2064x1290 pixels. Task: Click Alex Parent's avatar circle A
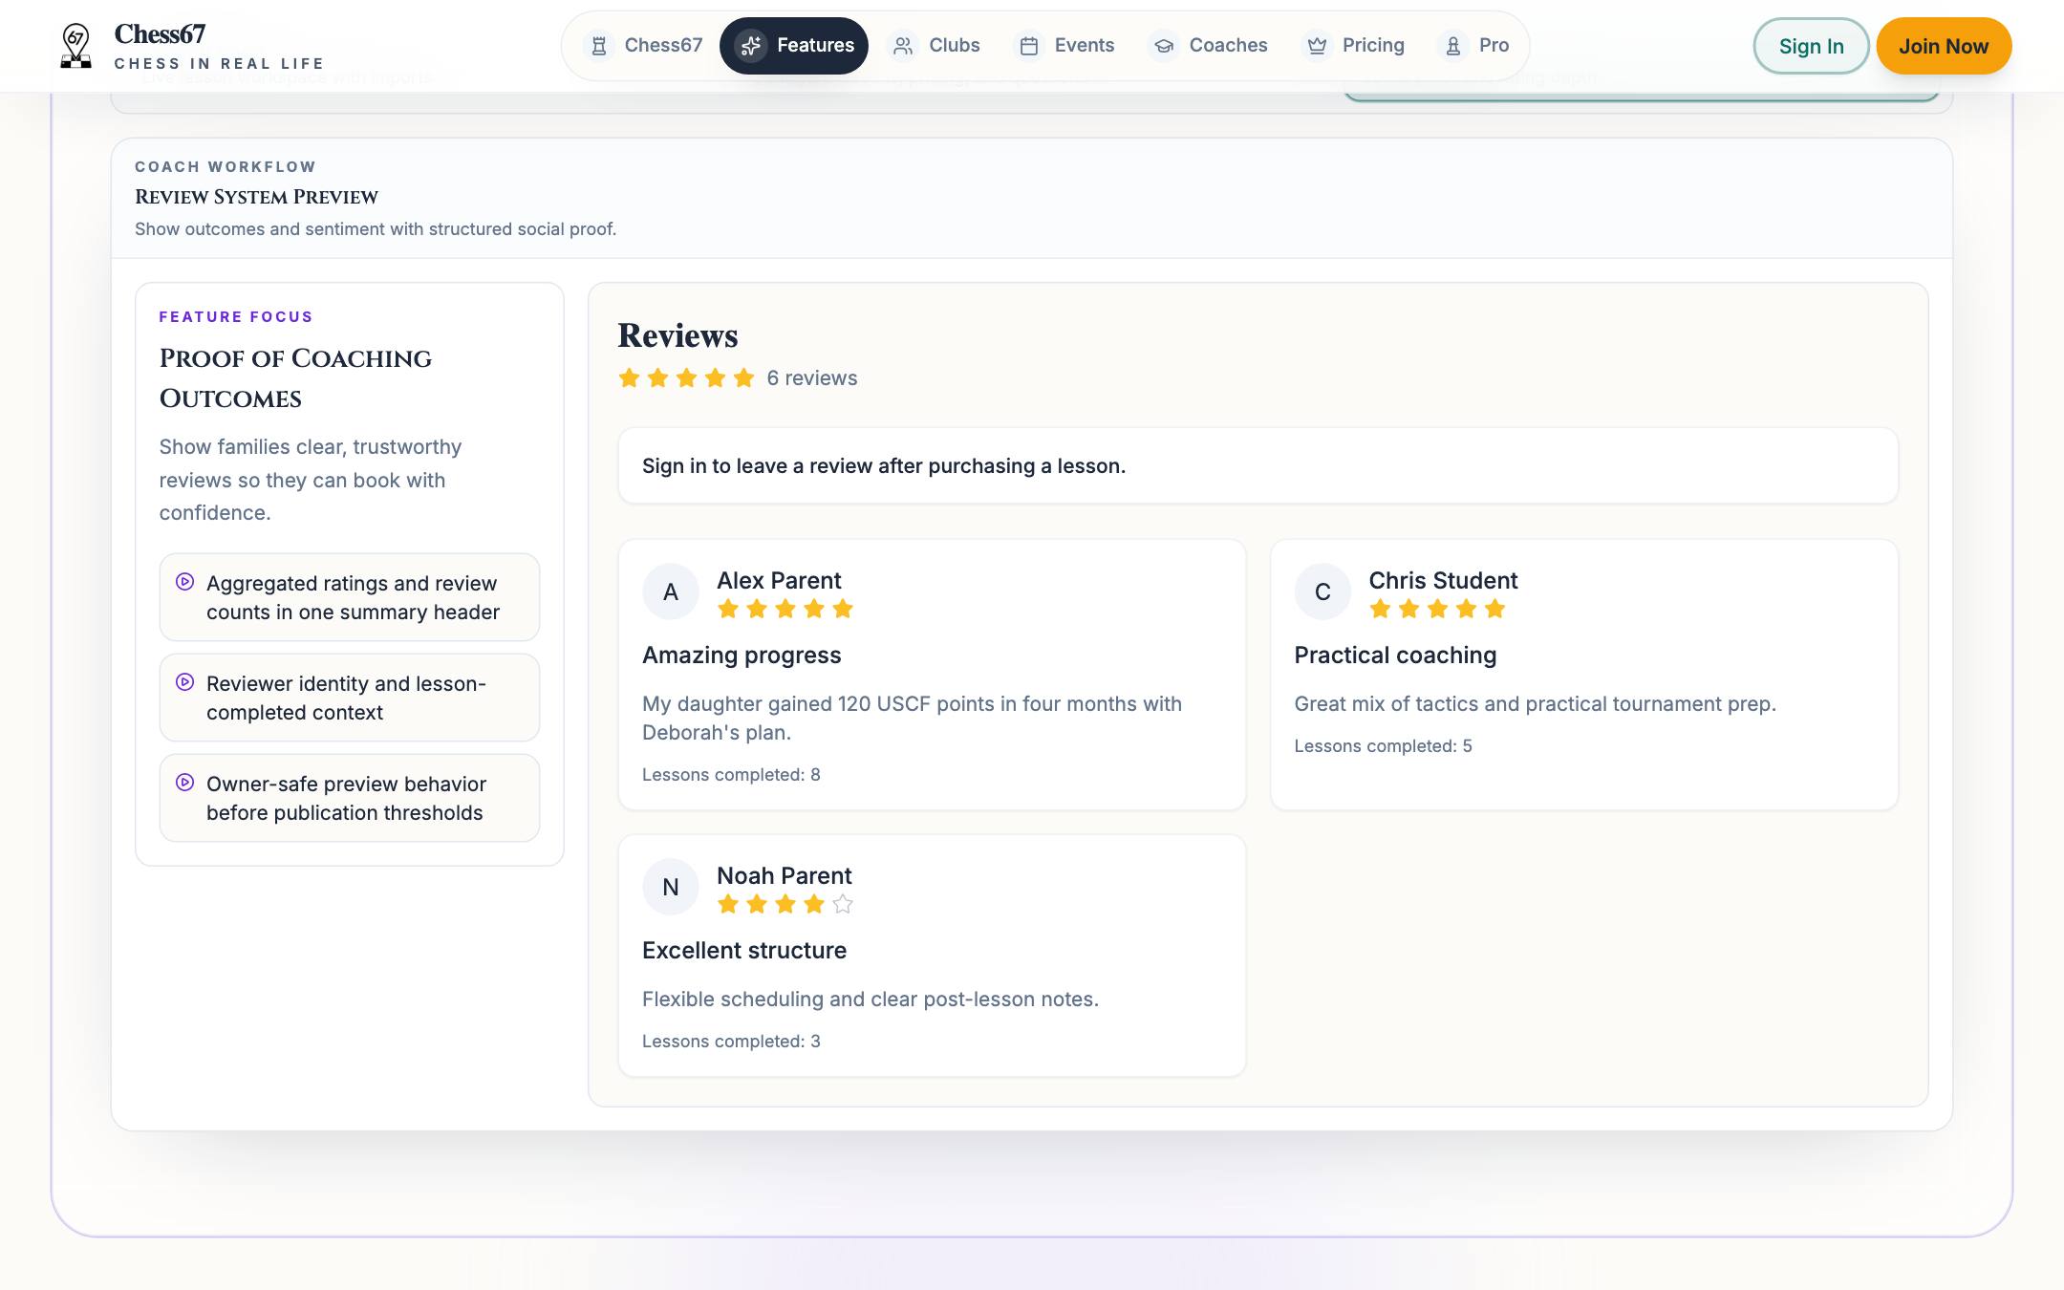coord(671,591)
